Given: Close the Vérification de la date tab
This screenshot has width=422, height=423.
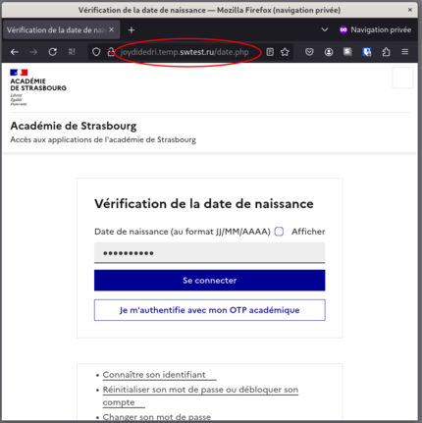Looking at the screenshot, I should (x=112, y=29).
